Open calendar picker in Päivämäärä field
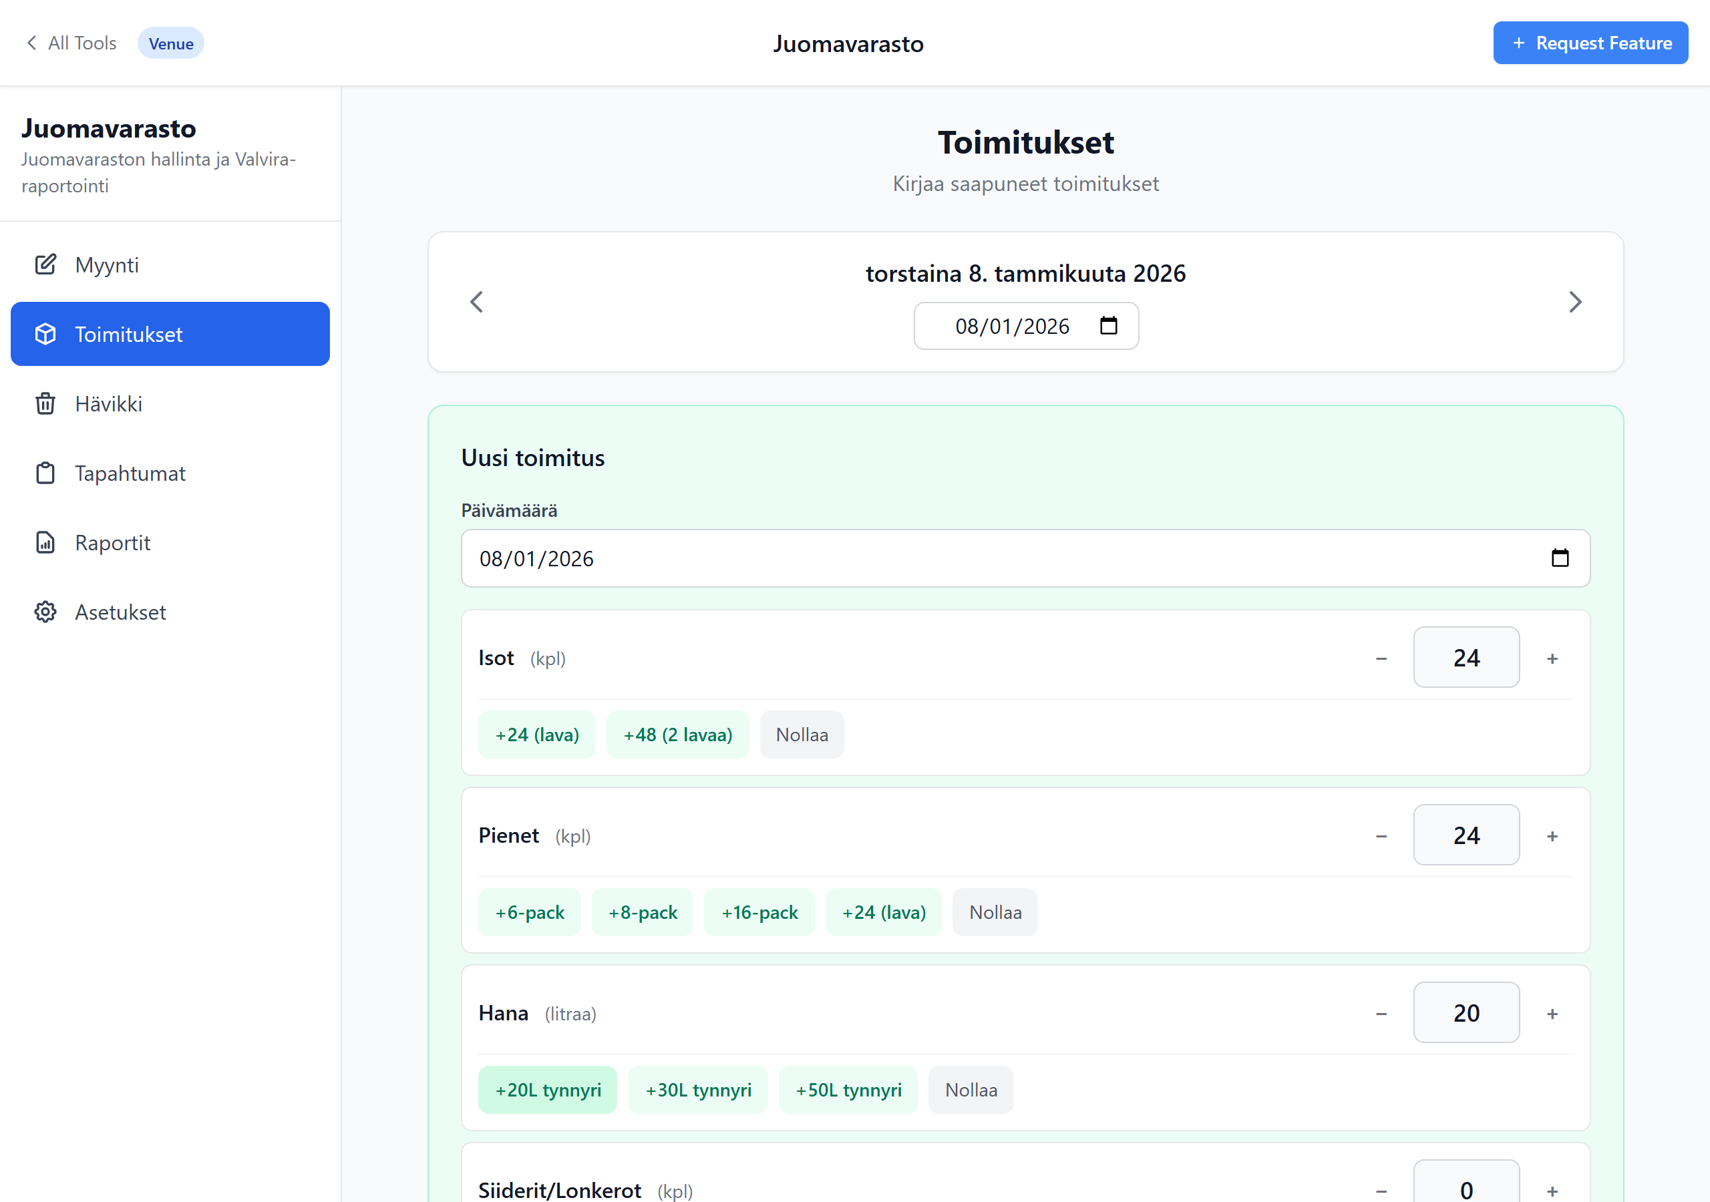This screenshot has width=1710, height=1202. (1560, 558)
